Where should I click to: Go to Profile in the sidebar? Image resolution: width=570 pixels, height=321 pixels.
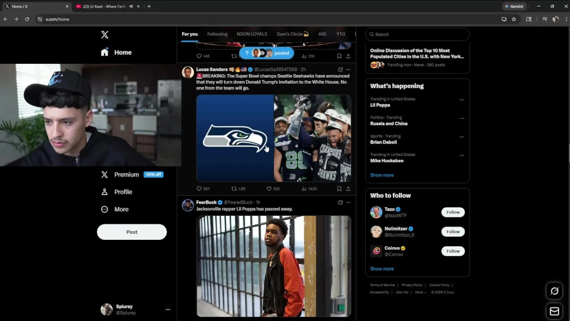click(116, 192)
